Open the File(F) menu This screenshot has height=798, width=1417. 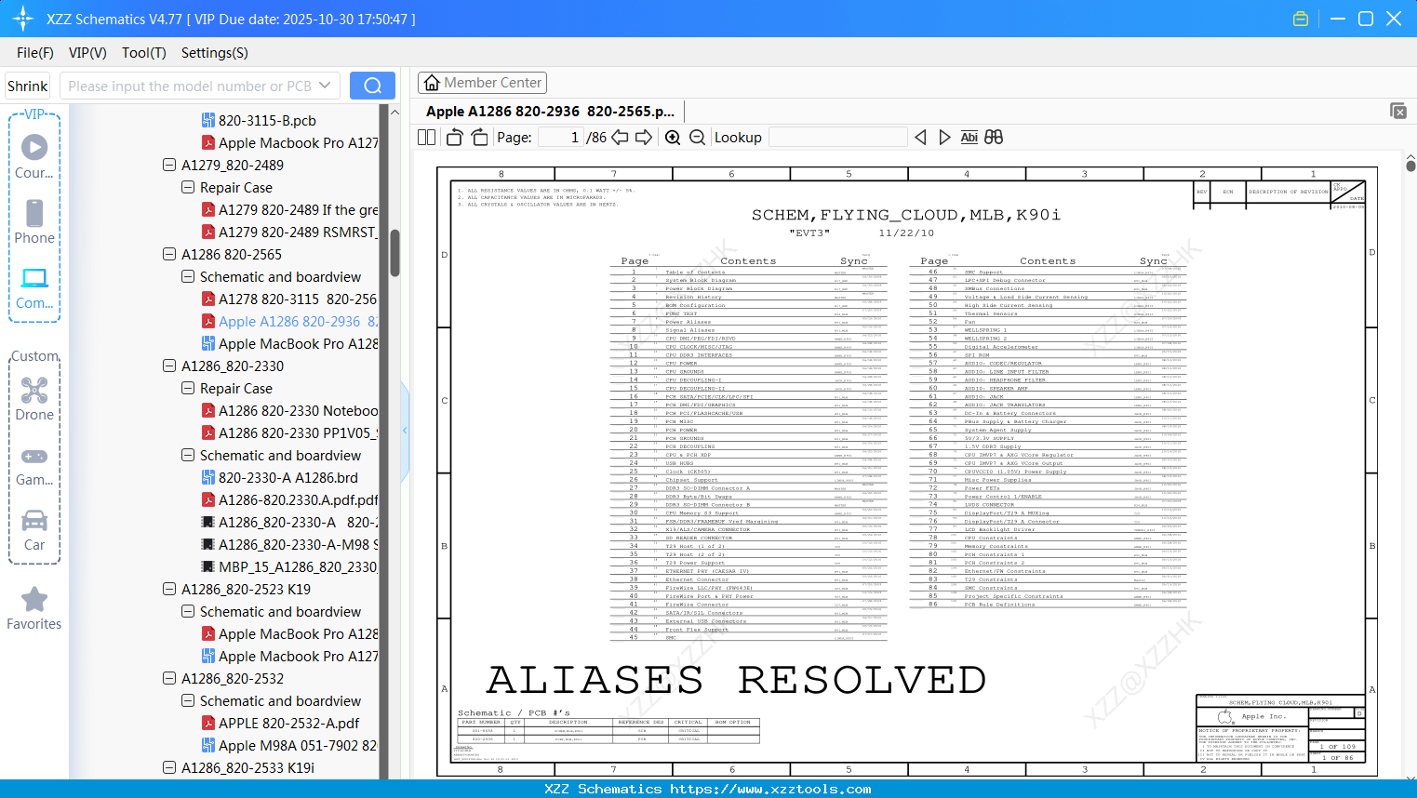(x=35, y=53)
